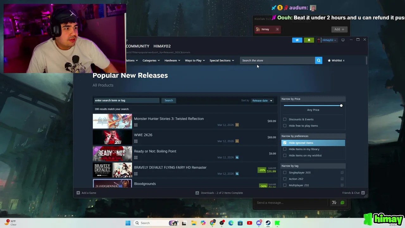Open the COMMUNITY tab in Steam
The height and width of the screenshot is (228, 405).
137,46
